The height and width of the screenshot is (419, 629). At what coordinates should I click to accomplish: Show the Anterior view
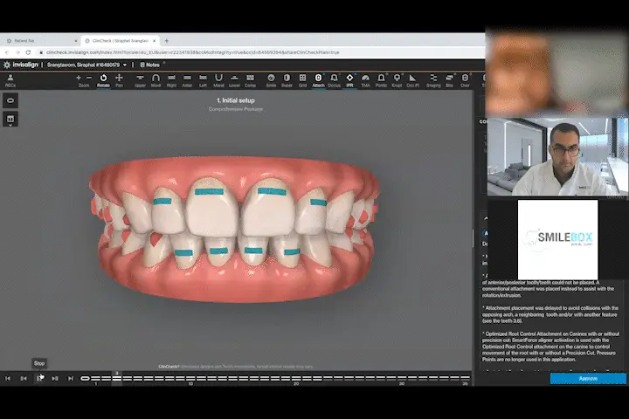187,80
